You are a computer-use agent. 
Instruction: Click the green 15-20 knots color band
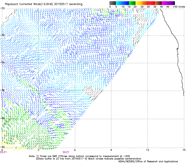point(132,3)
